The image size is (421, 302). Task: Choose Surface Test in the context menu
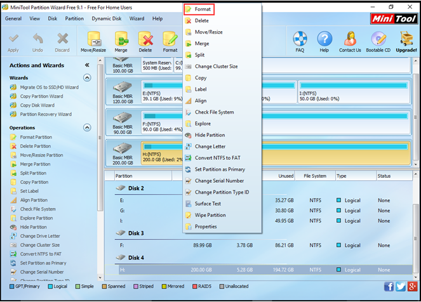222,204
